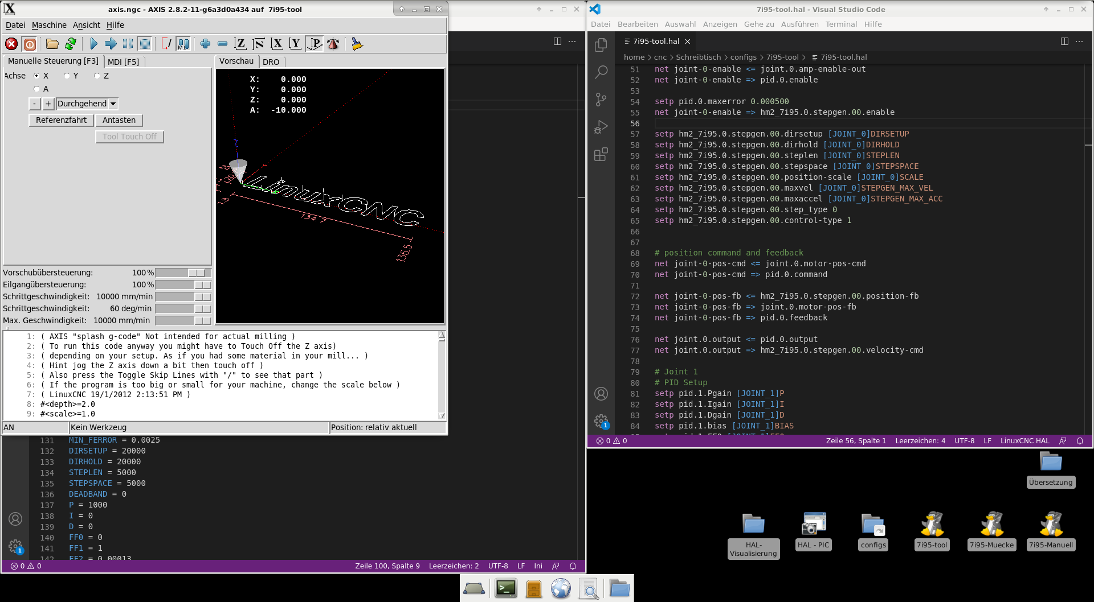Screen dimensions: 1094x602
Task: Close the 7i95-tool.hal editor tab
Action: tap(688, 42)
